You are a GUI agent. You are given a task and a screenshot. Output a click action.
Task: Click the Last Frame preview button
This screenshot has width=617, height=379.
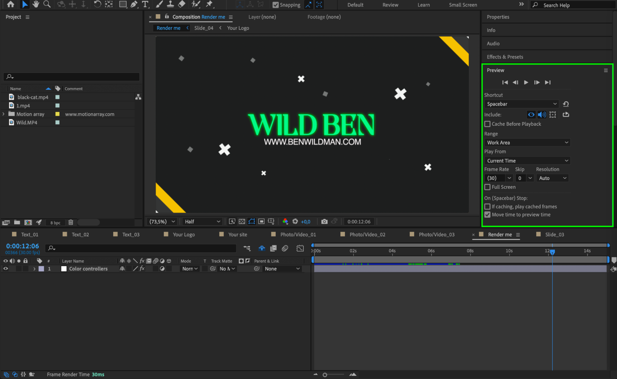tap(548, 82)
